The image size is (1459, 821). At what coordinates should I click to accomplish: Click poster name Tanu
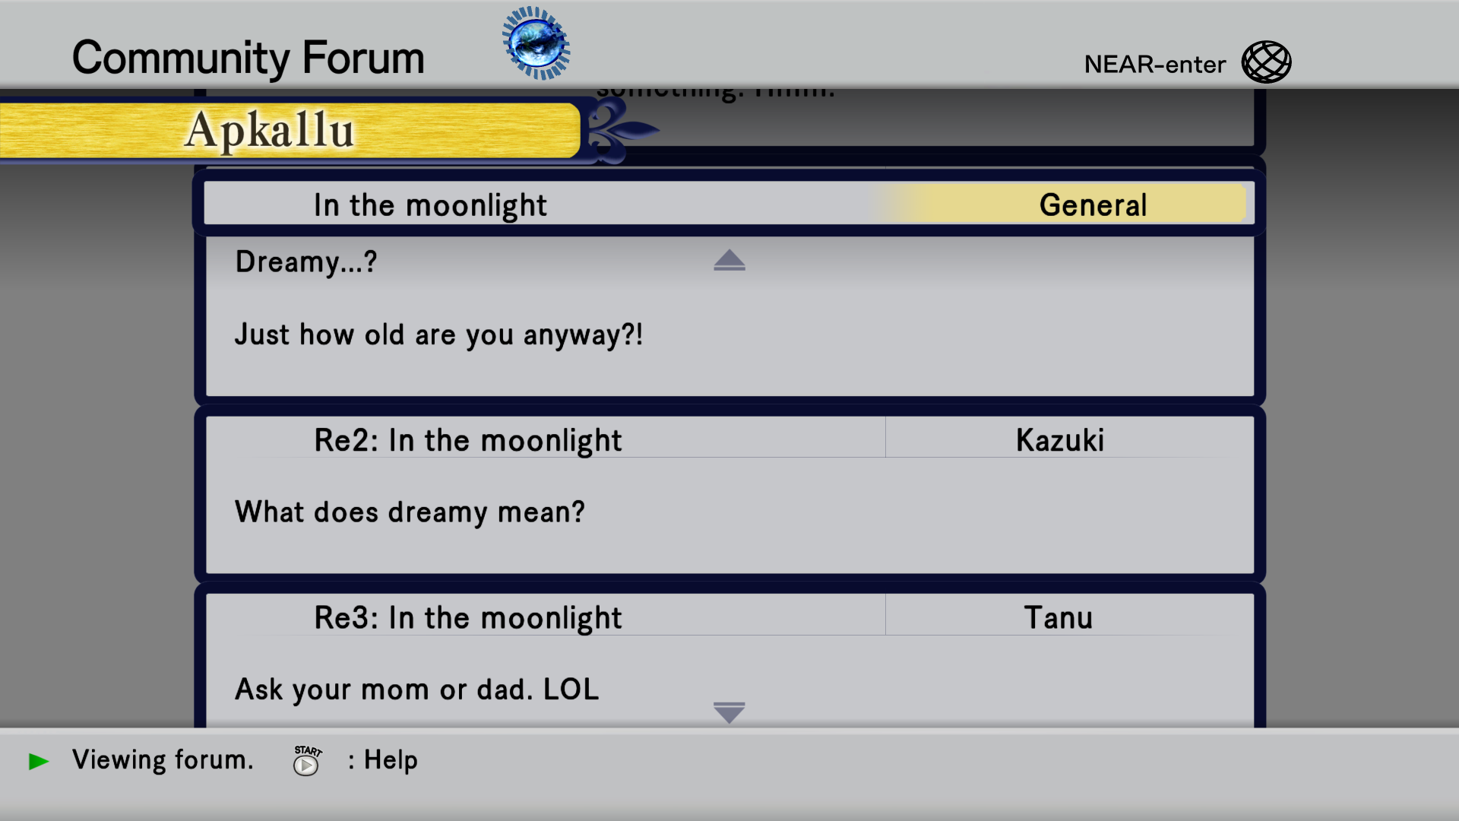pyautogui.click(x=1059, y=618)
